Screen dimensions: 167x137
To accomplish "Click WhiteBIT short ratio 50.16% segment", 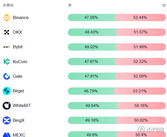I will pos(141,106).
